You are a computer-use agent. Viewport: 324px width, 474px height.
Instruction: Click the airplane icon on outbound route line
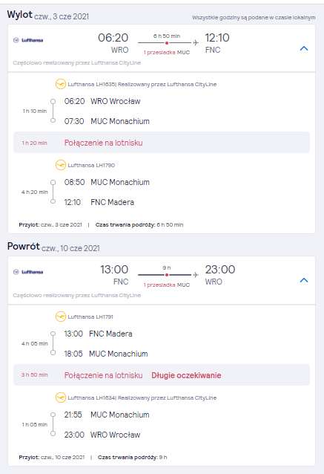tap(196, 42)
